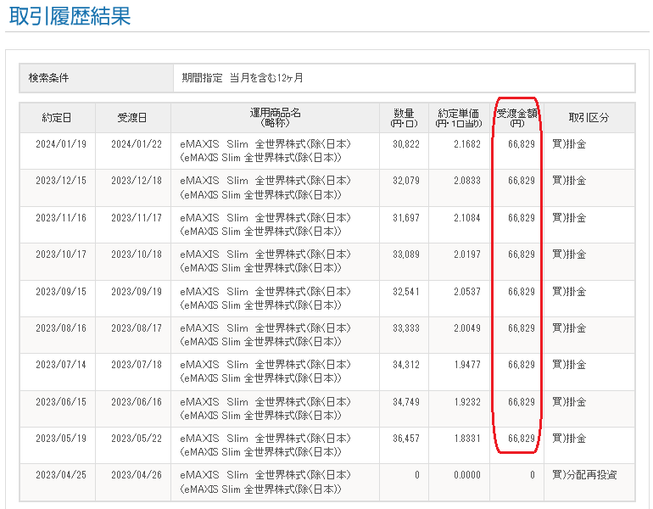This screenshot has width=653, height=509.
Task: Select the 2023/12/18 settlement date cell
Action: pos(136,181)
